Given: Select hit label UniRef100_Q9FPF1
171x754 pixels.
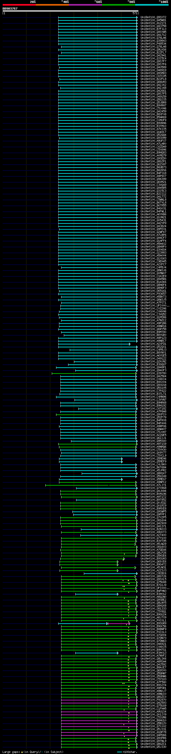Looking at the screenshot, I should [153, 515].
